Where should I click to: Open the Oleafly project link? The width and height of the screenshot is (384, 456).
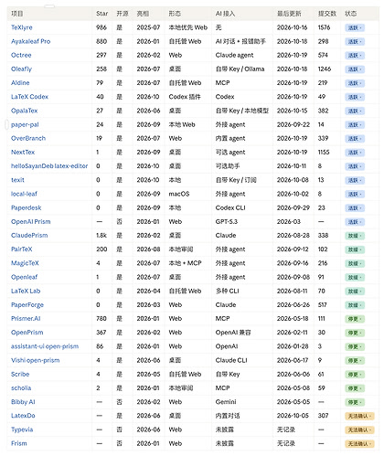pyautogui.click(x=21, y=69)
